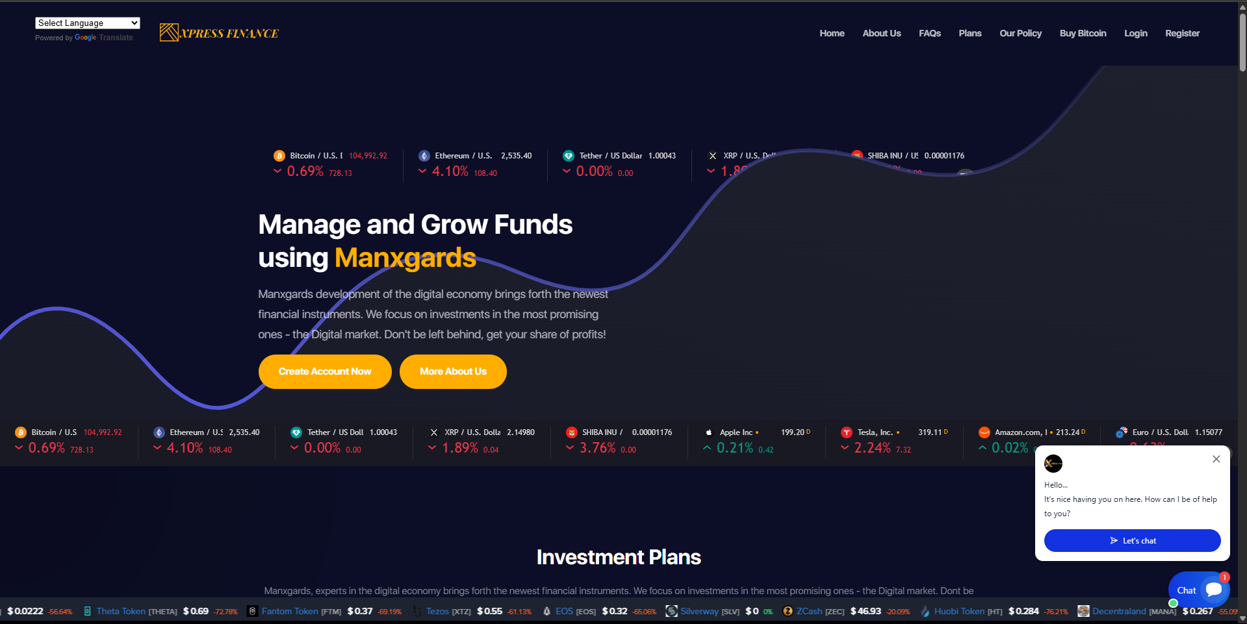Click the Amazon.com price 213.24
The width and height of the screenshot is (1247, 624).
pos(1068,432)
